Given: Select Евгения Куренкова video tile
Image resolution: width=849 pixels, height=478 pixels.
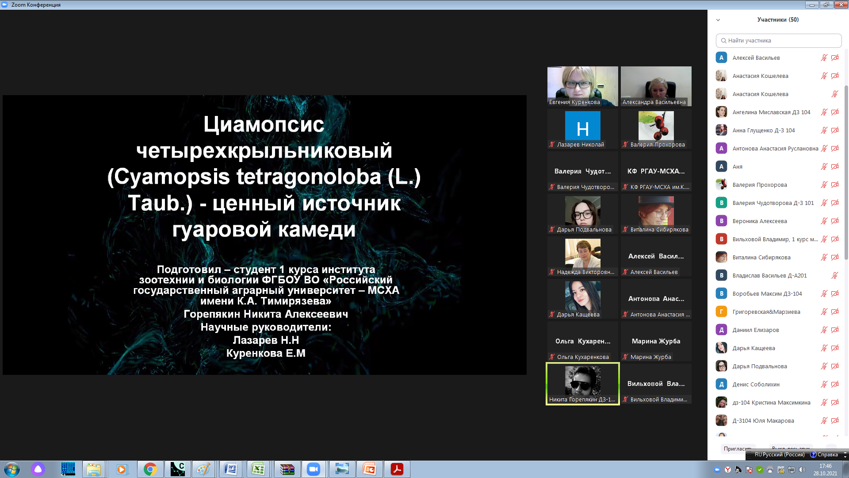Looking at the screenshot, I should (582, 86).
